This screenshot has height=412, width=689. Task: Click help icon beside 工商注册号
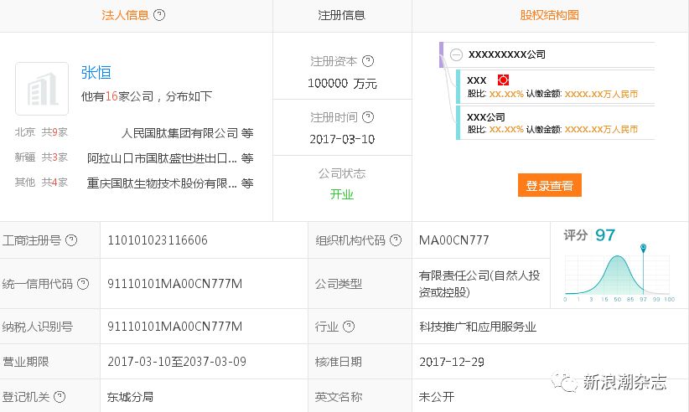(x=71, y=240)
